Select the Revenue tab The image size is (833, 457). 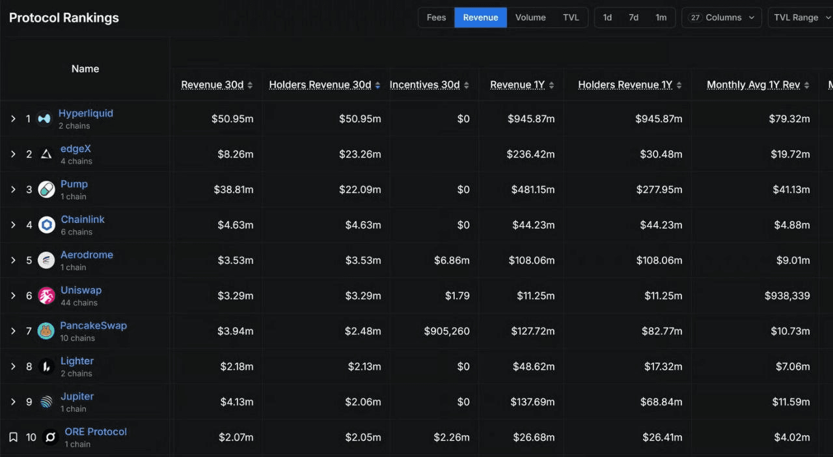coord(480,18)
